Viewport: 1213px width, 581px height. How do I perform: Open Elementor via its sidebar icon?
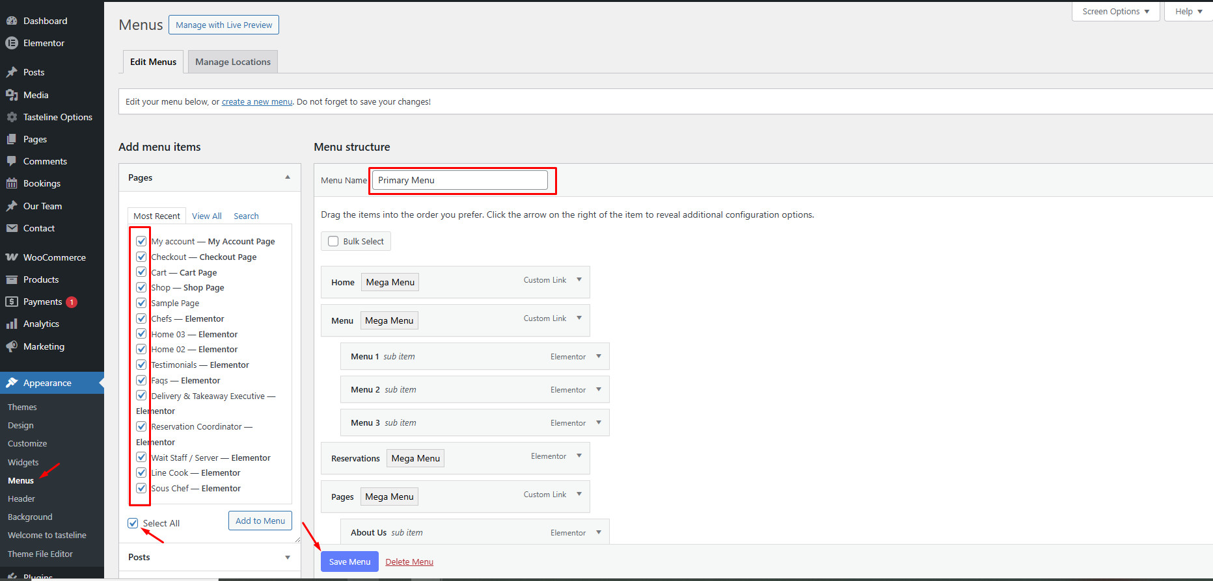click(x=12, y=43)
